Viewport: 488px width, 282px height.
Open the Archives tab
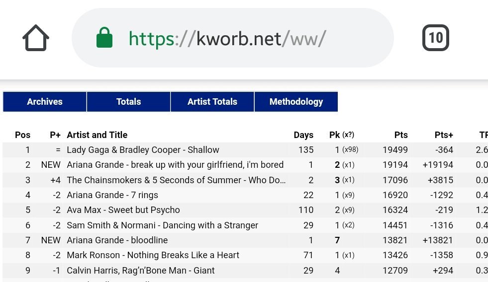[44, 102]
